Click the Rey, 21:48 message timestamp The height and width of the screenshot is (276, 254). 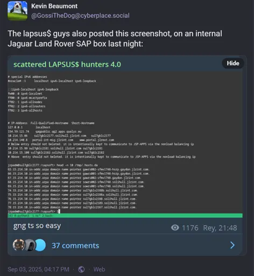(220, 228)
